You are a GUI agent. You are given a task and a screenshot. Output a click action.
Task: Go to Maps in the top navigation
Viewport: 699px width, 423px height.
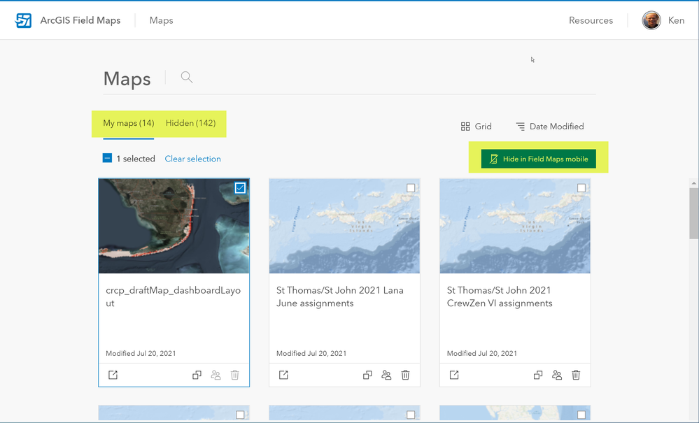click(x=162, y=20)
